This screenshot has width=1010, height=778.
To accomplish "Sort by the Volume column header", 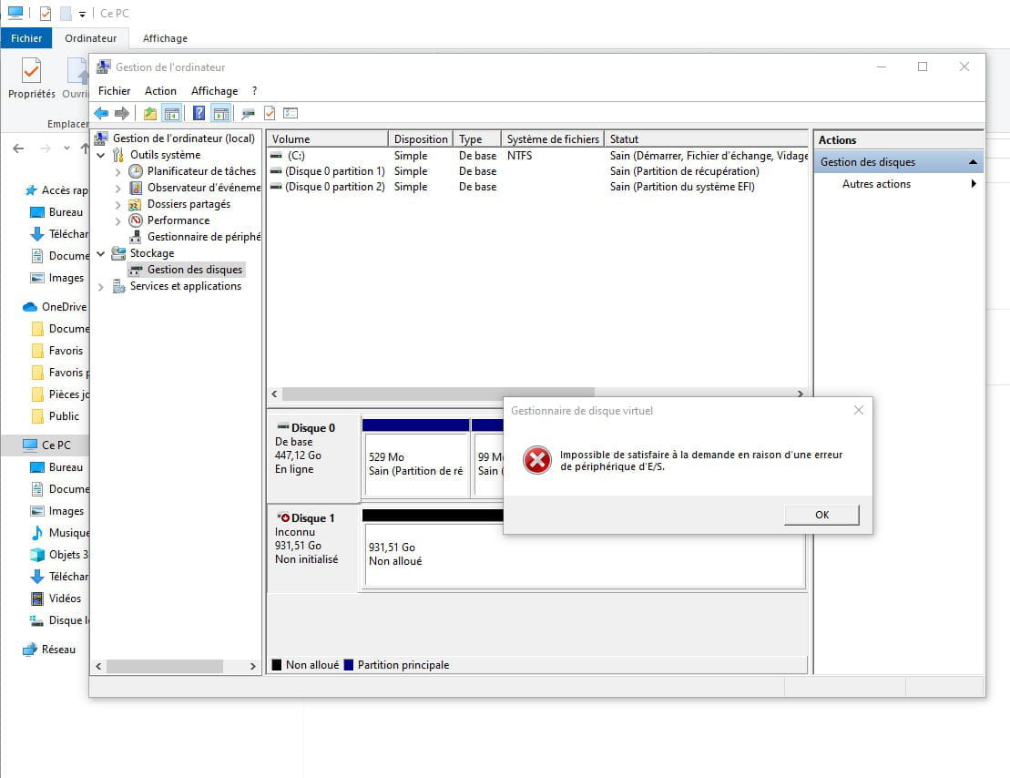I will pyautogui.click(x=328, y=139).
